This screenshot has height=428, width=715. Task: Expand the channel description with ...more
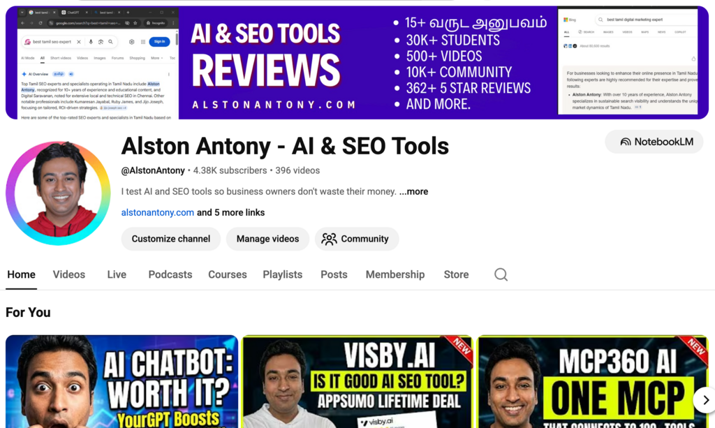[413, 191]
